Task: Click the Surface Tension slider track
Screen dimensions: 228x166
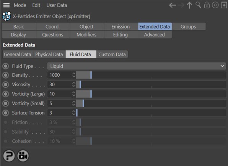Action: [x=151, y=113]
